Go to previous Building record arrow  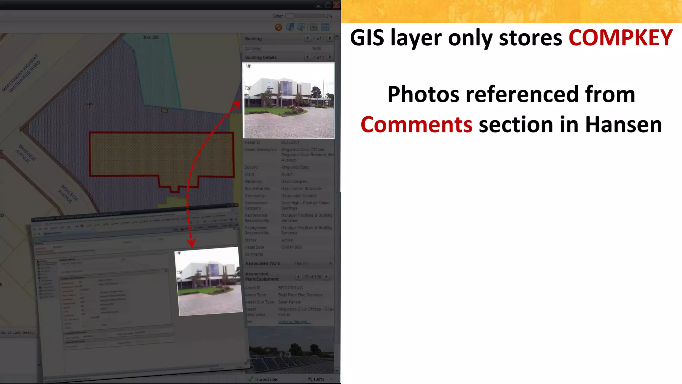click(307, 38)
